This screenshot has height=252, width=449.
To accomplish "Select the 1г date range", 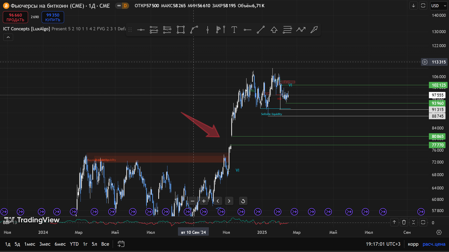I will click(85, 244).
